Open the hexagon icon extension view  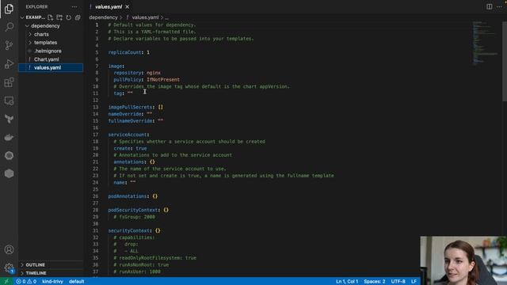[x=9, y=173]
